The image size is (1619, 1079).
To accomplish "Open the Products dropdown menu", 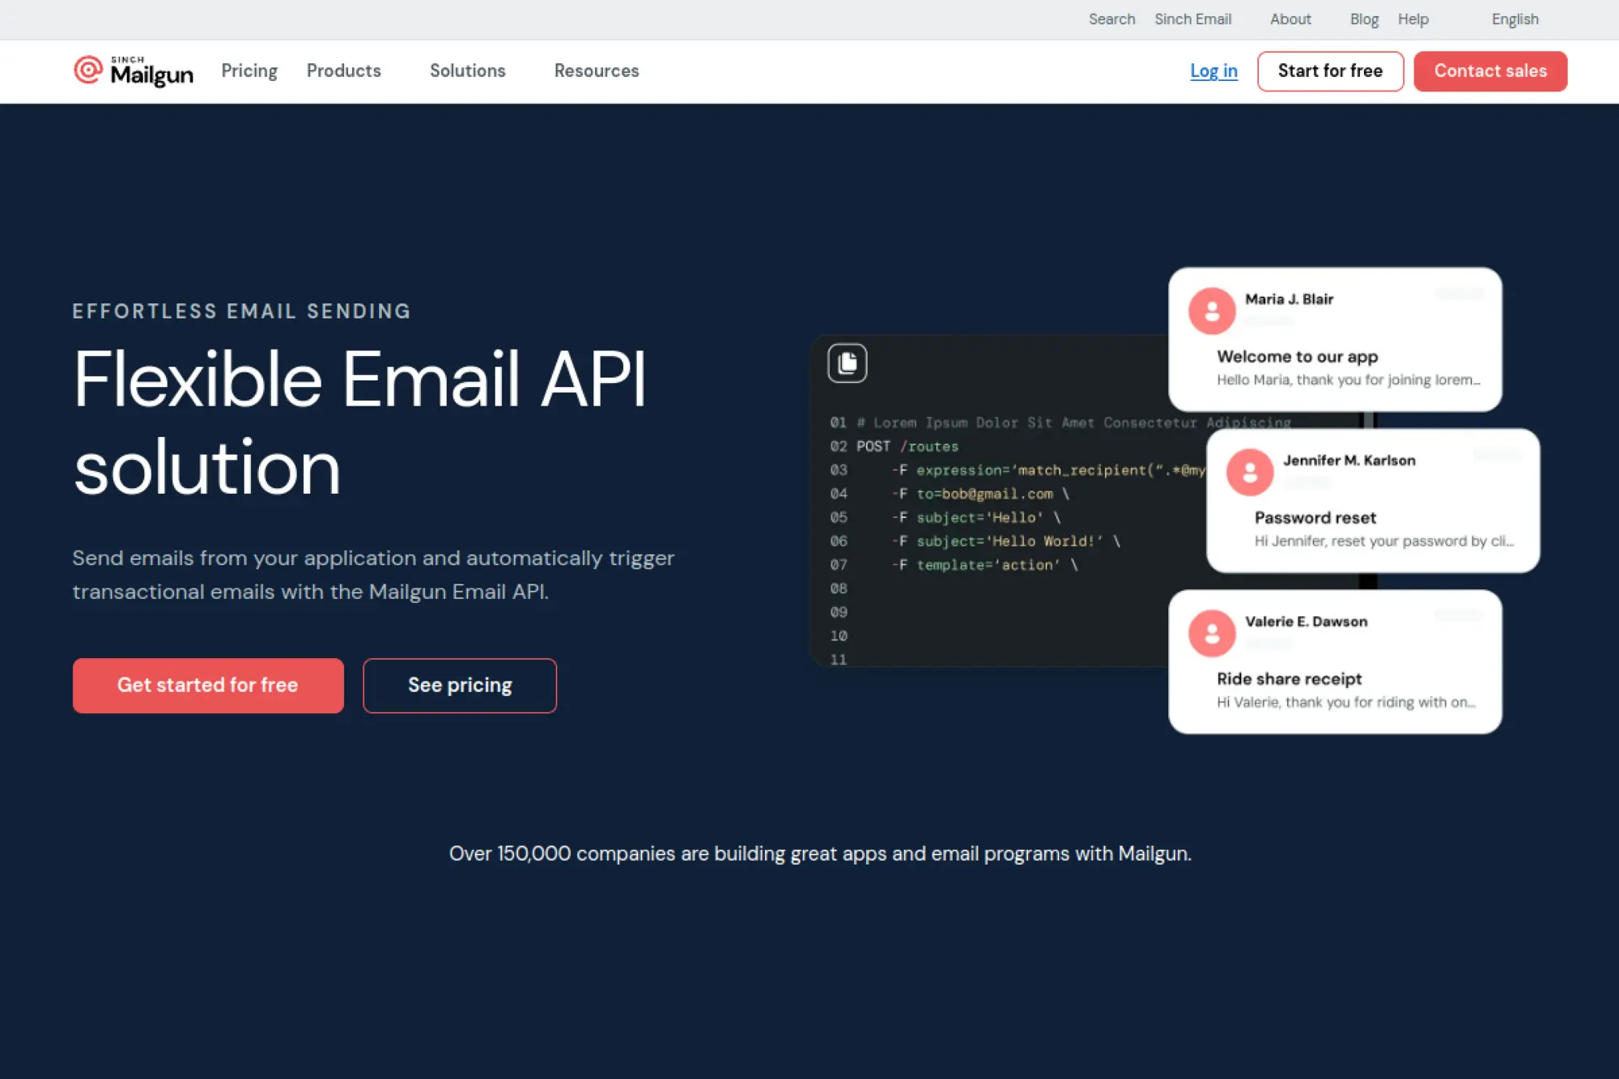I will tap(343, 71).
